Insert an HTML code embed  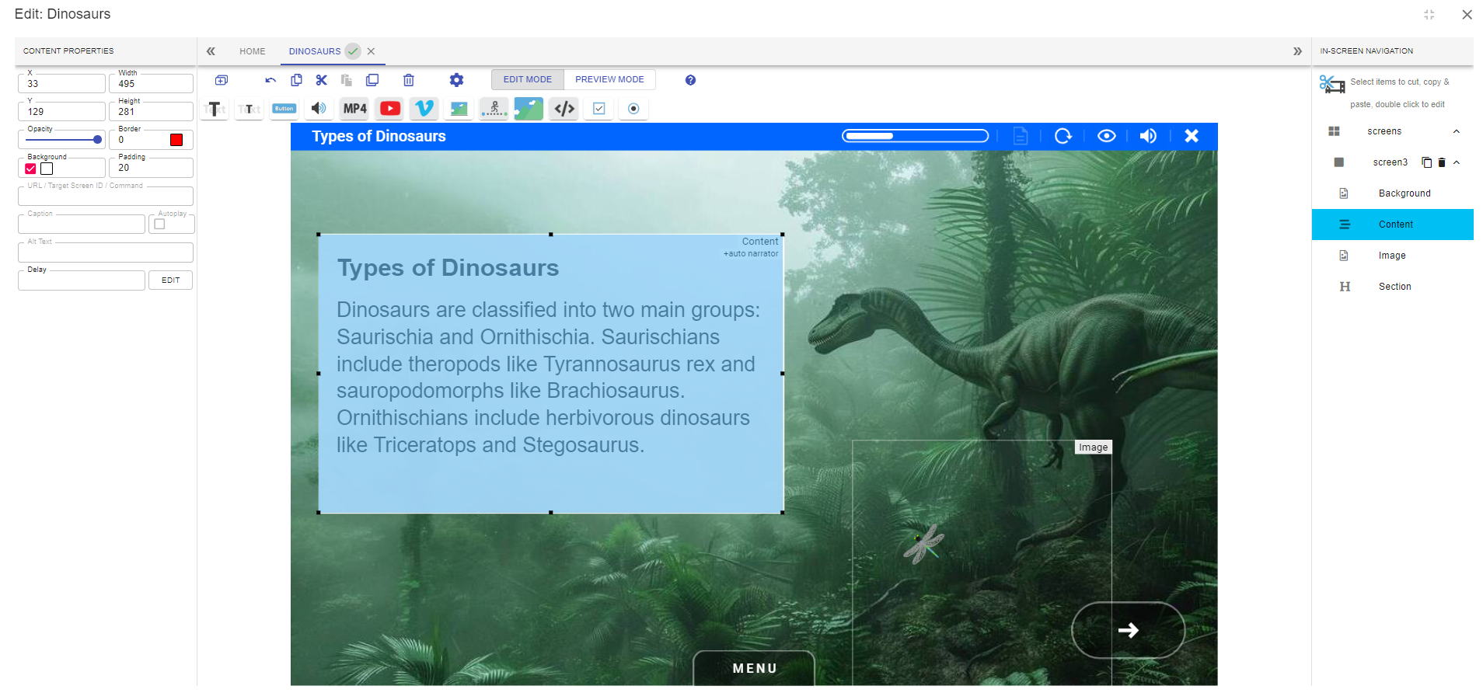click(564, 109)
